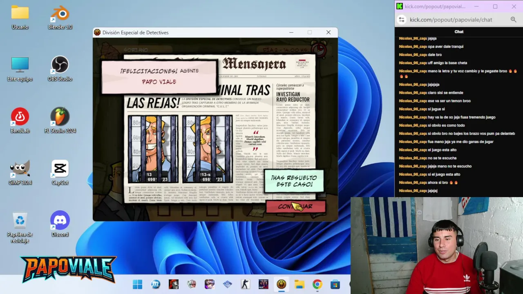Viewport: 523px width, 294px height.
Task: Open the purple anime character game in taskbar
Action: (x=209, y=284)
